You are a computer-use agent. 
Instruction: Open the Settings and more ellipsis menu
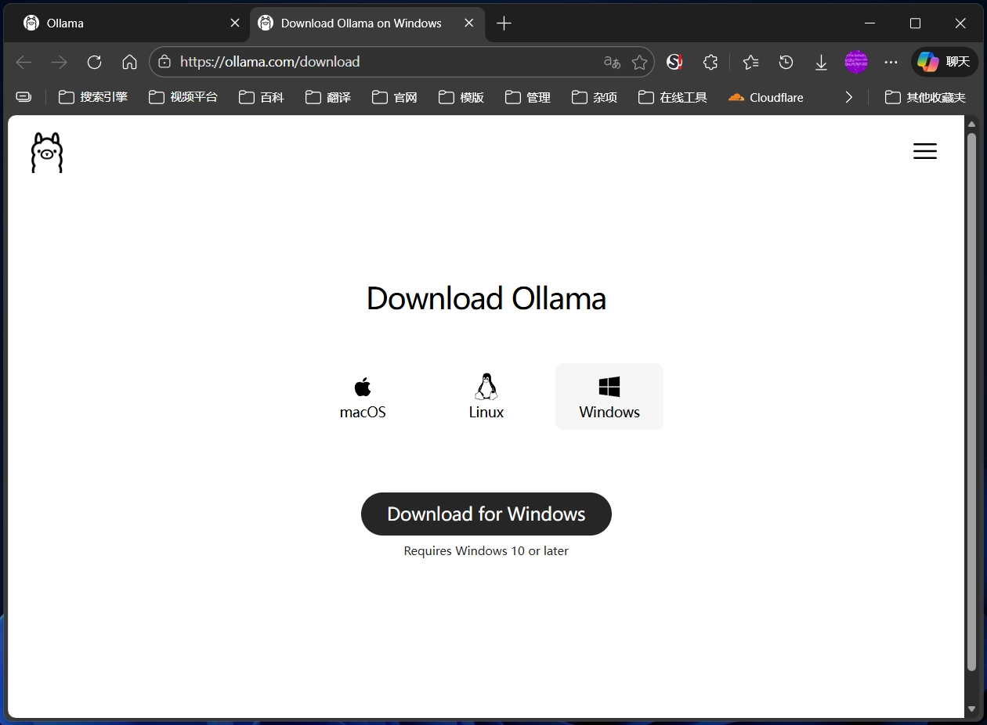pyautogui.click(x=891, y=62)
